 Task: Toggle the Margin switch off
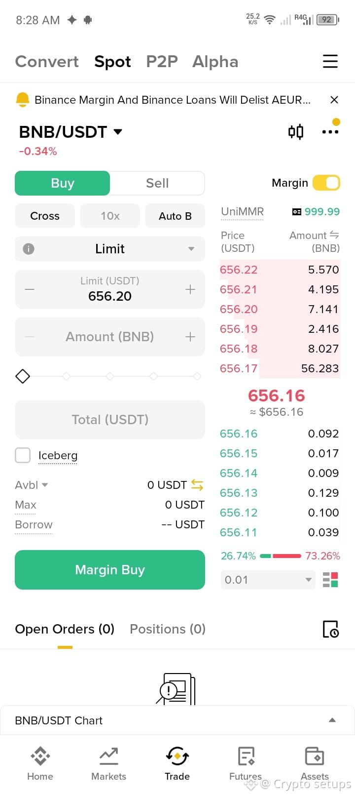(x=326, y=183)
